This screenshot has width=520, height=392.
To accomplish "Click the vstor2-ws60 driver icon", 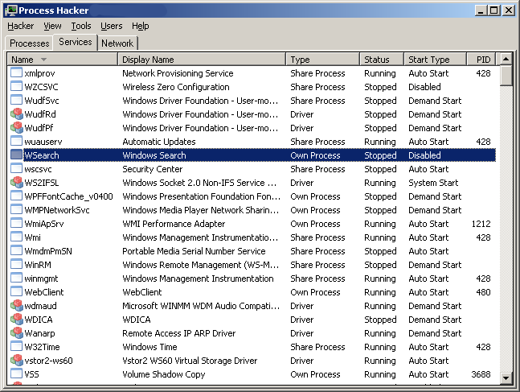I will 16,361.
